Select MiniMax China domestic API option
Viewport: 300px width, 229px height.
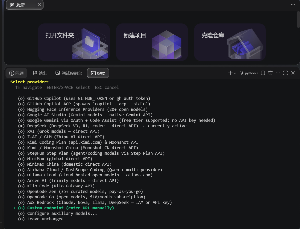point(65,164)
